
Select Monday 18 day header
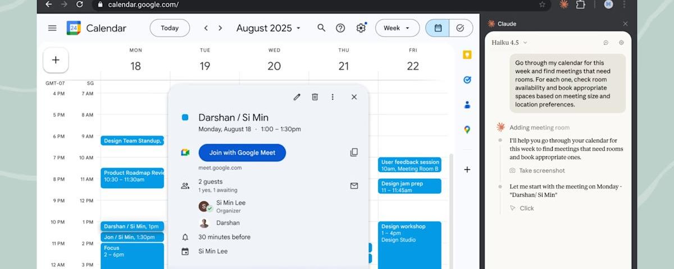click(135, 66)
